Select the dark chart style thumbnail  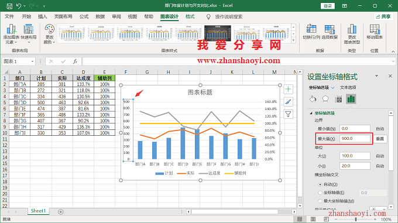218,33
